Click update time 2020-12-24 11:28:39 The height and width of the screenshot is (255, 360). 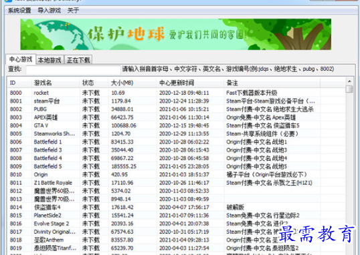pos(184,101)
